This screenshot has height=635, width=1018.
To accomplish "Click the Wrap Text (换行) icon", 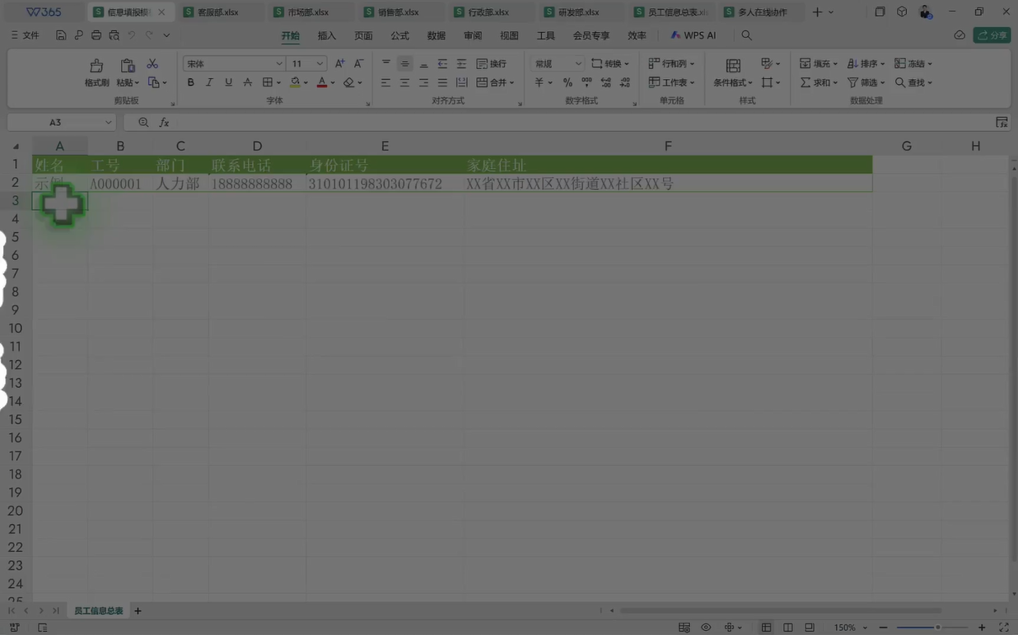I will 492,63.
